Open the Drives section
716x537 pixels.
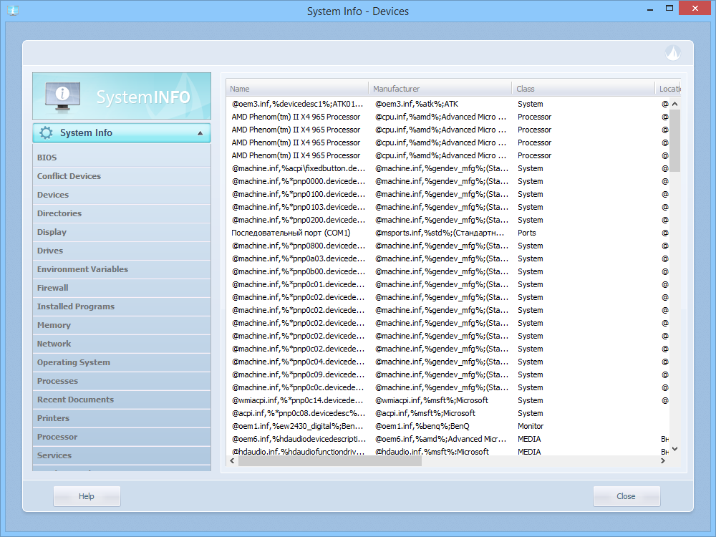click(122, 251)
